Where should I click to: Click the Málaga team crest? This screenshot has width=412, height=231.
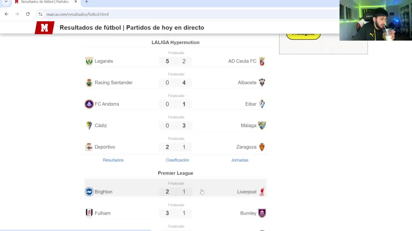pyautogui.click(x=262, y=125)
